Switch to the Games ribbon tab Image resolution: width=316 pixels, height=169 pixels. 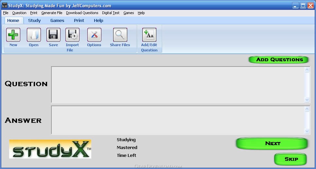pyautogui.click(x=57, y=21)
